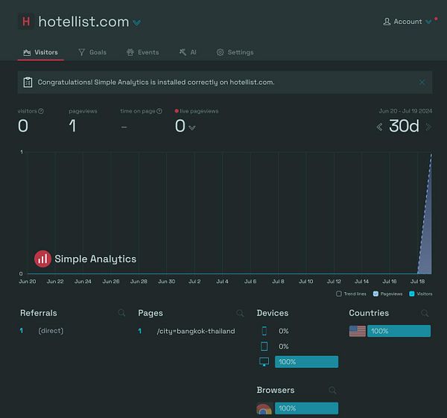
Task: Go to the previous 30-day period
Action: point(379,127)
